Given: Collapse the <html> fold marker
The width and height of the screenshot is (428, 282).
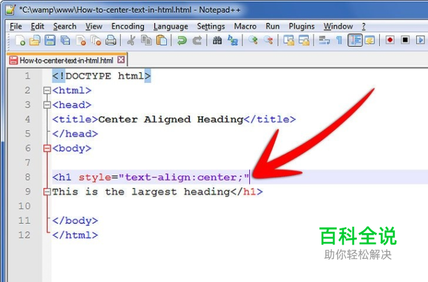Looking at the screenshot, I should (47, 90).
